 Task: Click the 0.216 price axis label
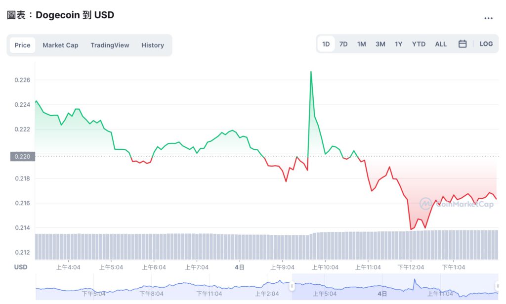(x=23, y=203)
